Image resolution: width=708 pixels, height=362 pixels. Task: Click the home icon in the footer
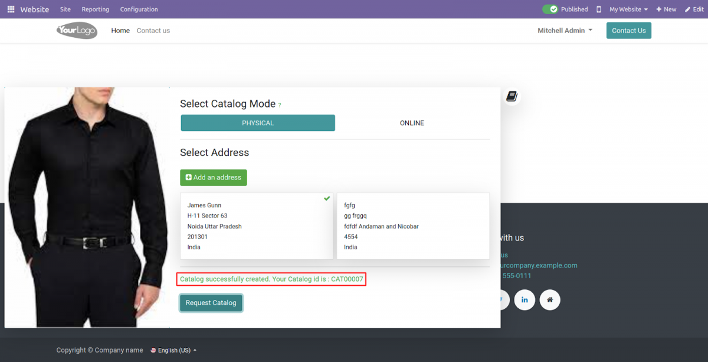(550, 299)
